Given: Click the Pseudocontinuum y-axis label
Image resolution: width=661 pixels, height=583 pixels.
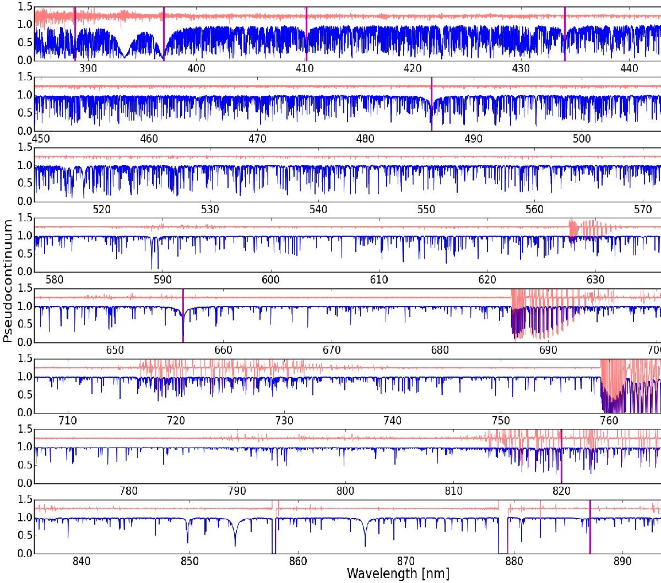Looking at the screenshot, I should point(8,281).
